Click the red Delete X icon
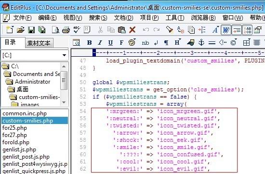 pos(132,30)
